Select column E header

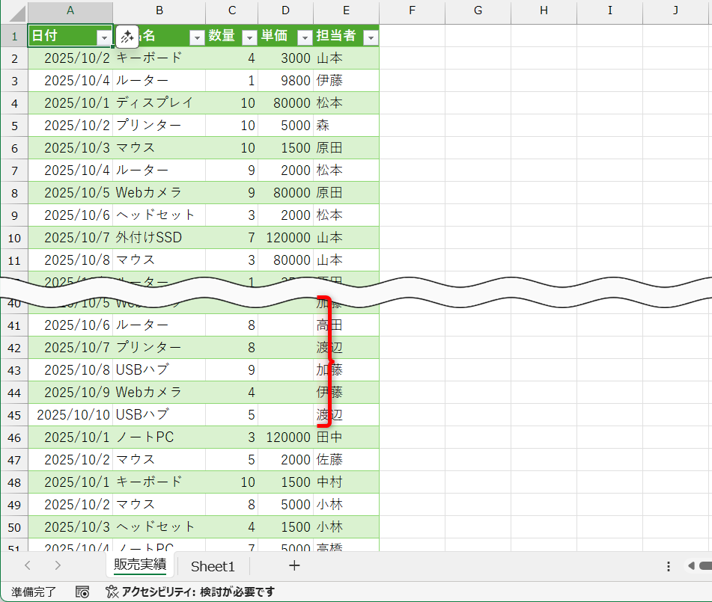click(x=346, y=11)
